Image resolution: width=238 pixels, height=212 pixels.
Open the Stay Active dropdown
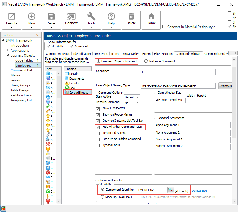pos(132,97)
